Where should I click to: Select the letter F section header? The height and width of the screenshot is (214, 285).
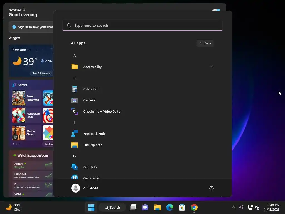tap(75, 123)
